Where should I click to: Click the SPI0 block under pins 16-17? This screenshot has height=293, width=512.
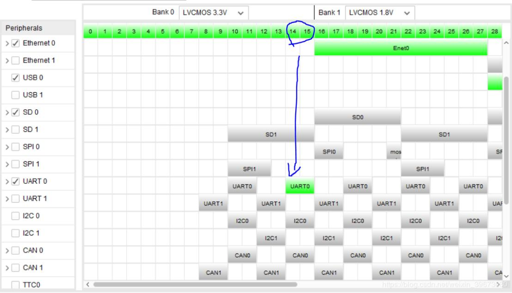[329, 152]
